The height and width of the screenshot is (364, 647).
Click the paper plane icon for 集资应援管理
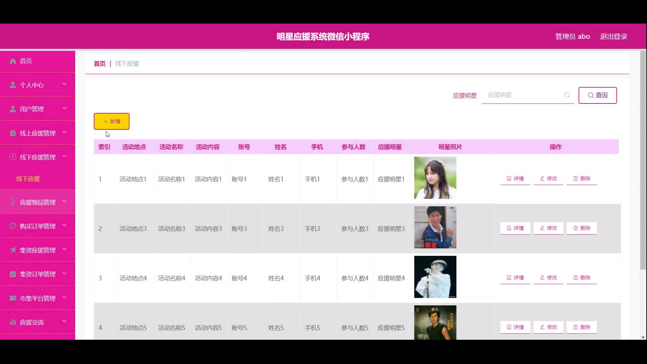point(13,250)
